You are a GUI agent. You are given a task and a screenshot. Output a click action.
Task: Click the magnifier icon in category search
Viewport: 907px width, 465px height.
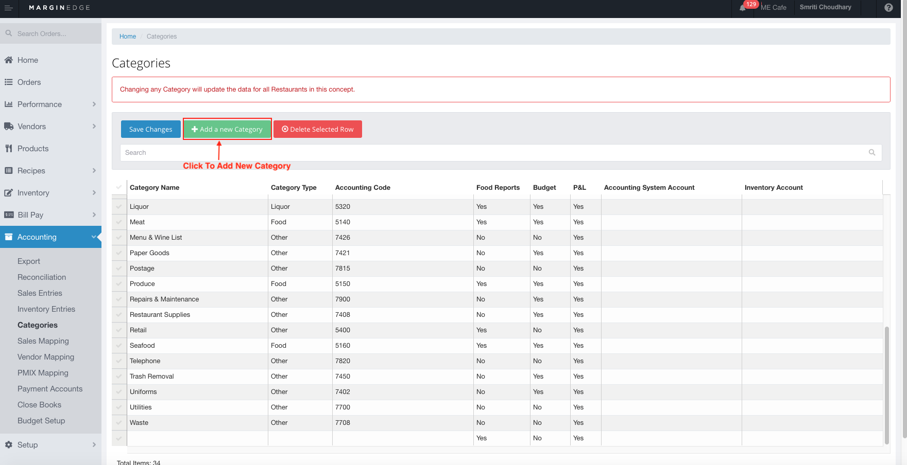click(x=872, y=153)
